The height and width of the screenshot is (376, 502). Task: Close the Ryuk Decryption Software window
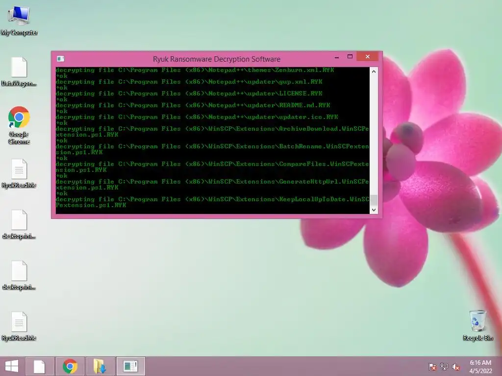[368, 57]
